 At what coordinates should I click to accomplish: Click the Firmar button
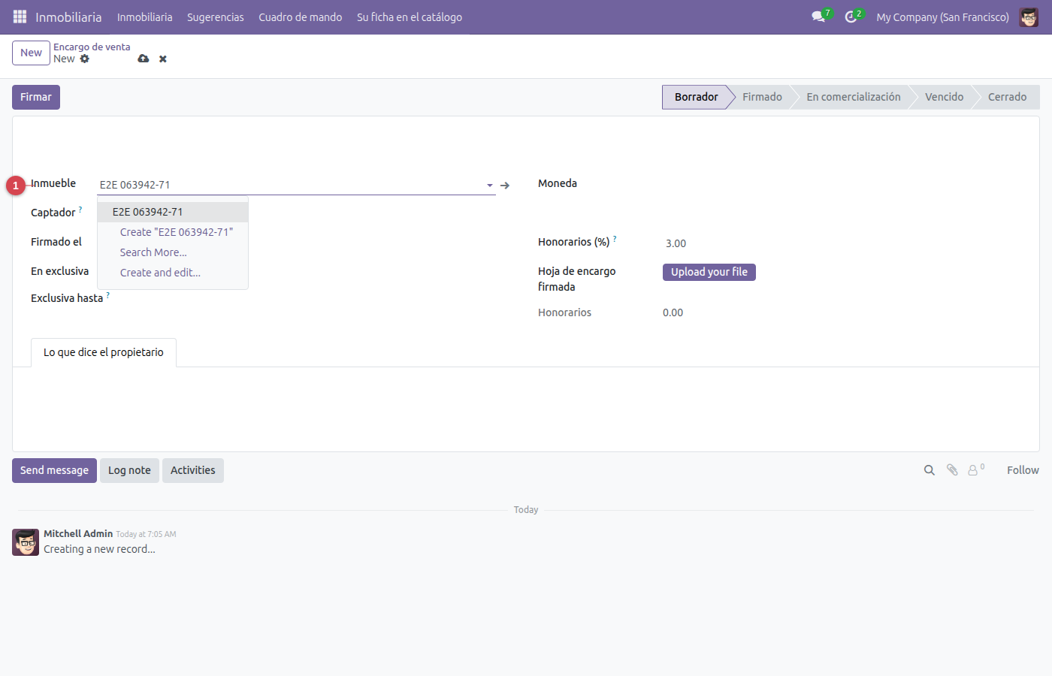tap(36, 97)
